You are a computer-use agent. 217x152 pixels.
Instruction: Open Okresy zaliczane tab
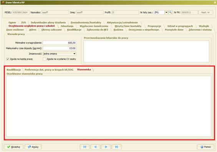(x=51, y=29)
